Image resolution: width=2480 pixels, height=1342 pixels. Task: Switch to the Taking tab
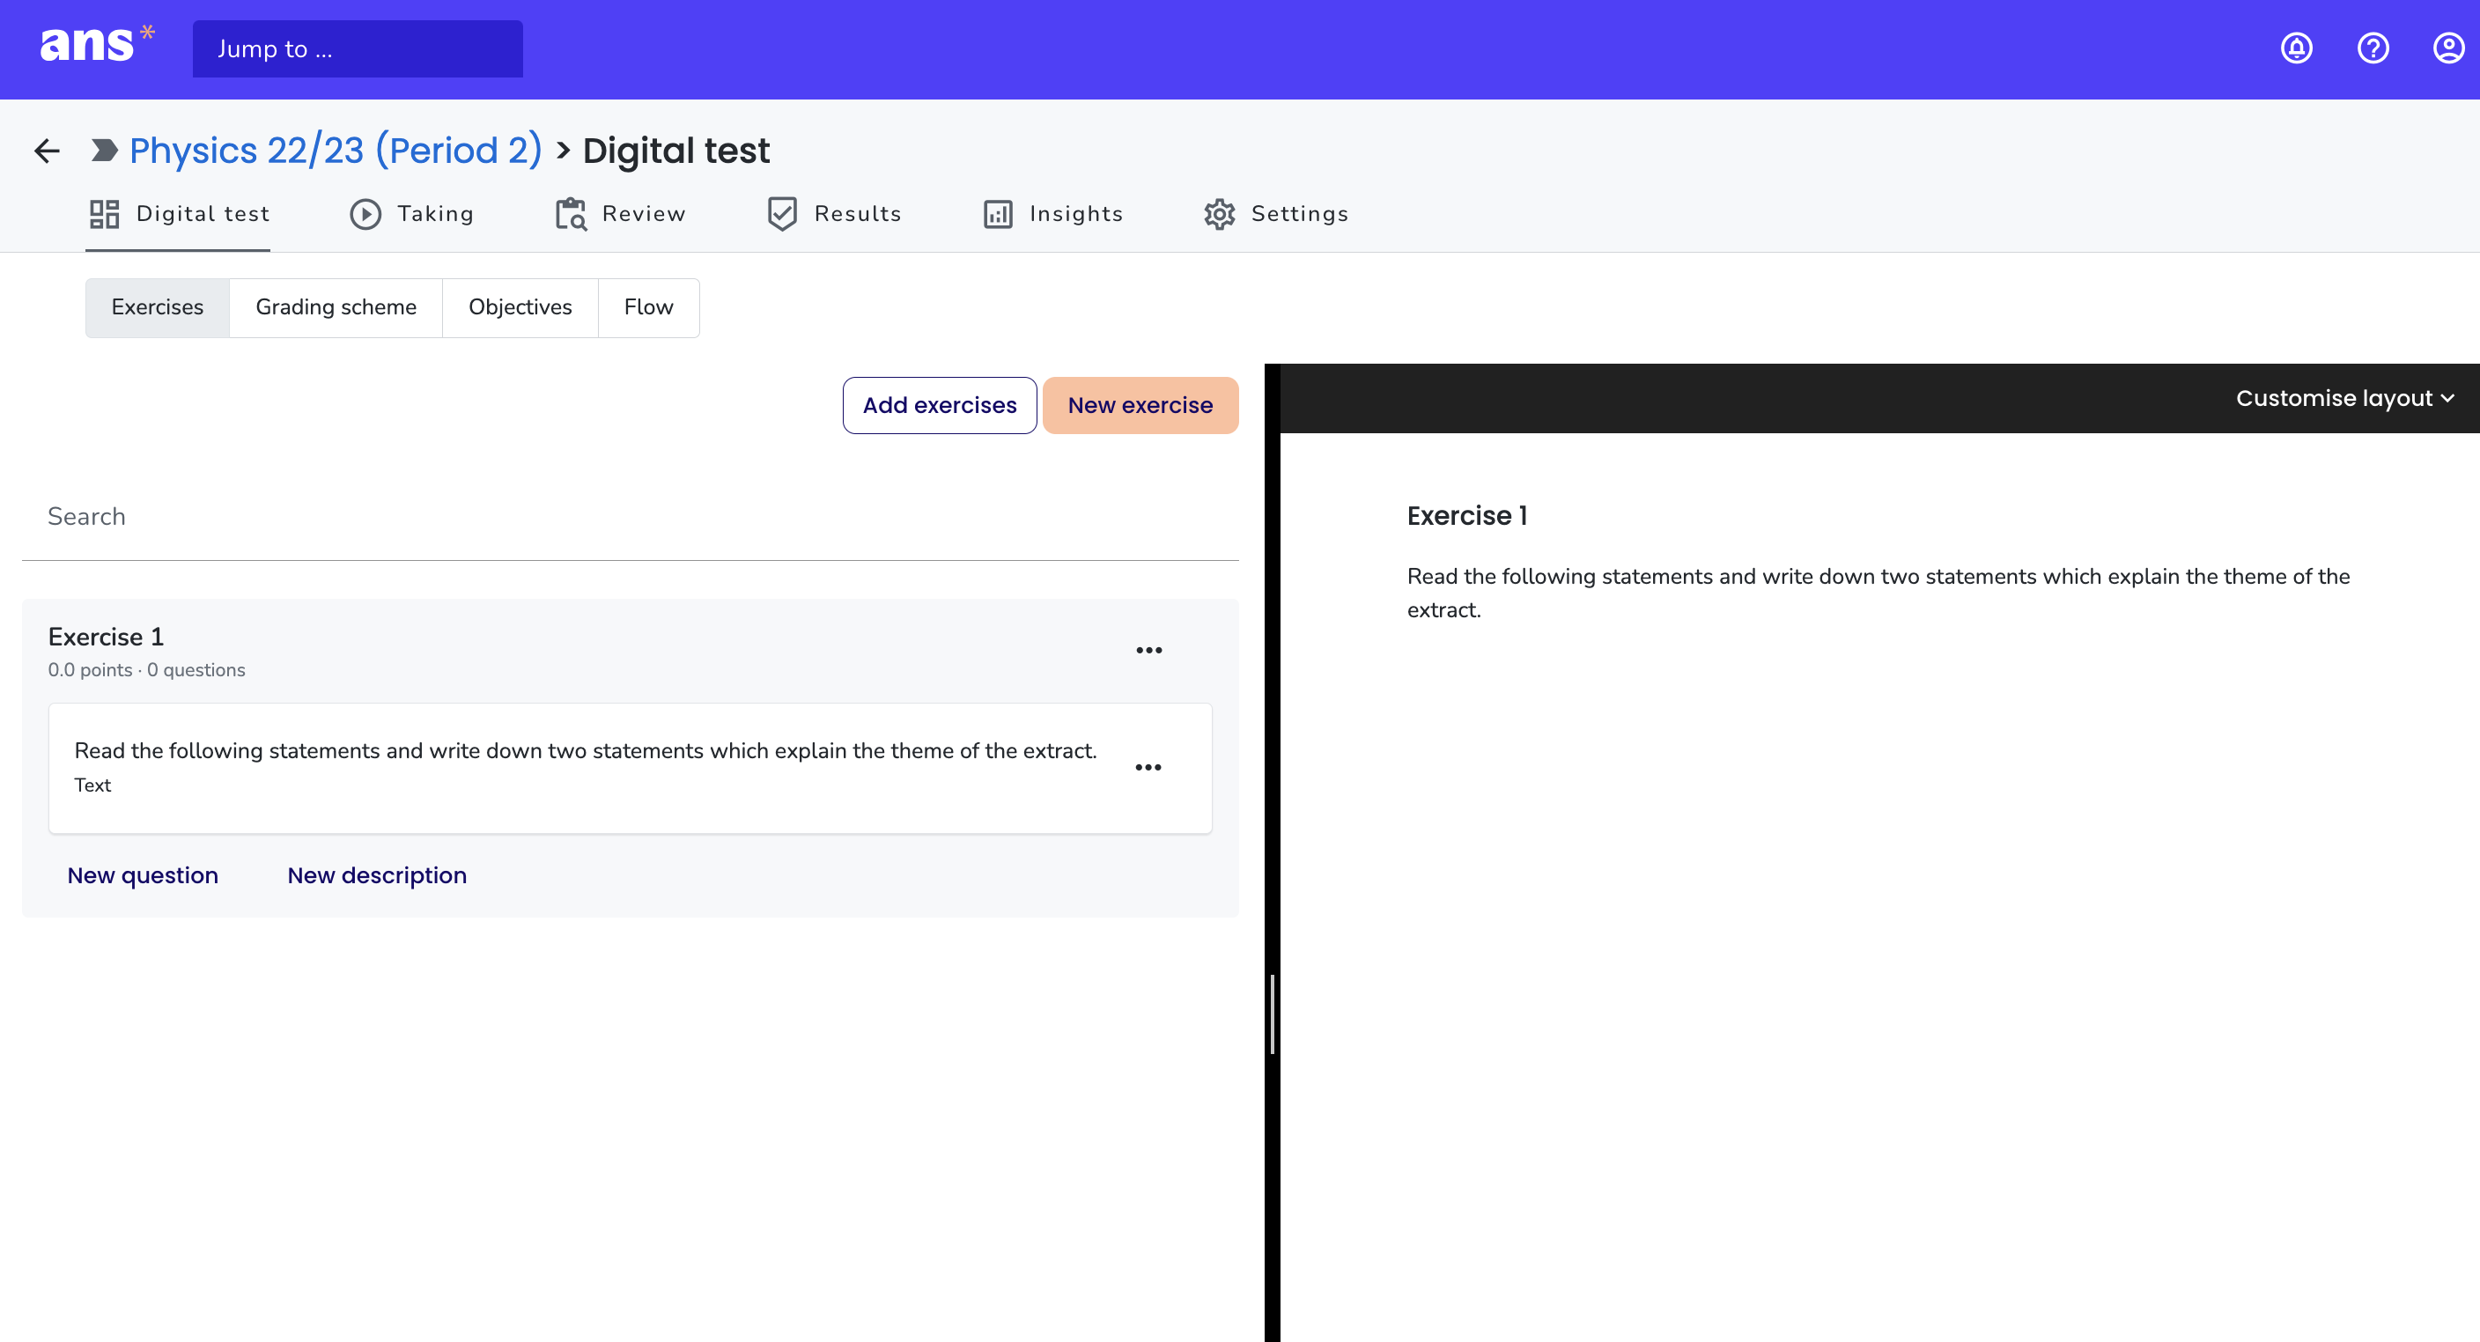[411, 214]
